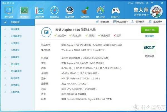The height and width of the screenshot is (112, 167).
Task: Open 性能测试 performance test gauge icon
Action: pos(55,12)
